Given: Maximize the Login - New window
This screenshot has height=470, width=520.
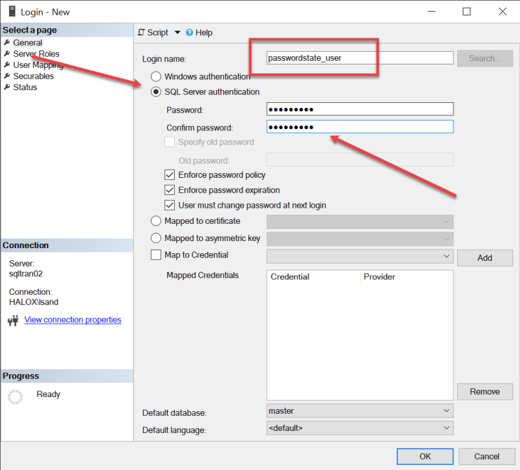Looking at the screenshot, I should [x=467, y=12].
